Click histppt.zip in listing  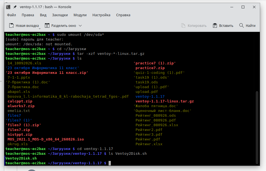(x=20, y=134)
